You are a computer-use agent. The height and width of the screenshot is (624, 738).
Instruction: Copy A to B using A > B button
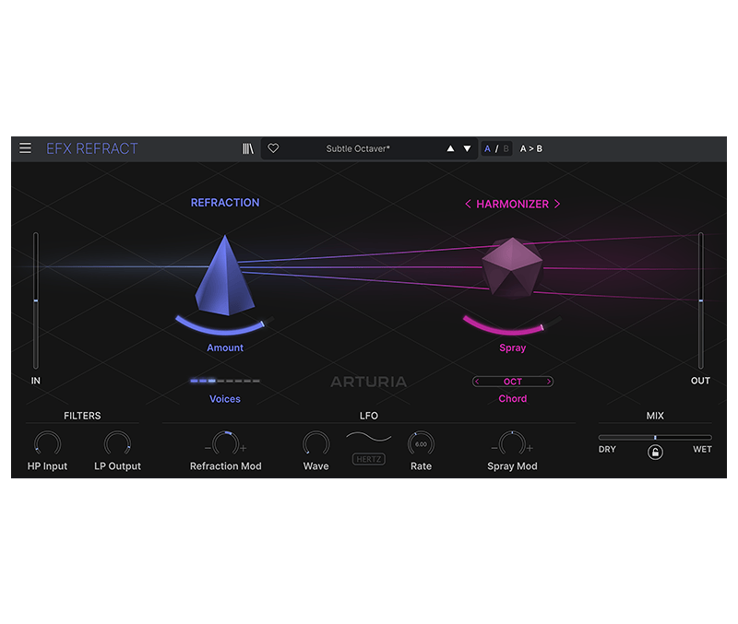click(x=531, y=148)
